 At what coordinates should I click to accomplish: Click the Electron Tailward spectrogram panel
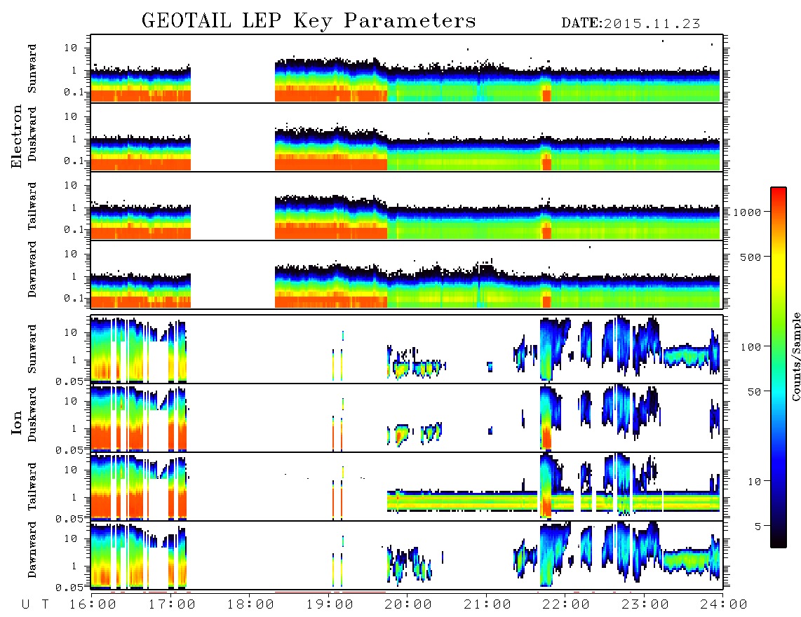[x=407, y=206]
